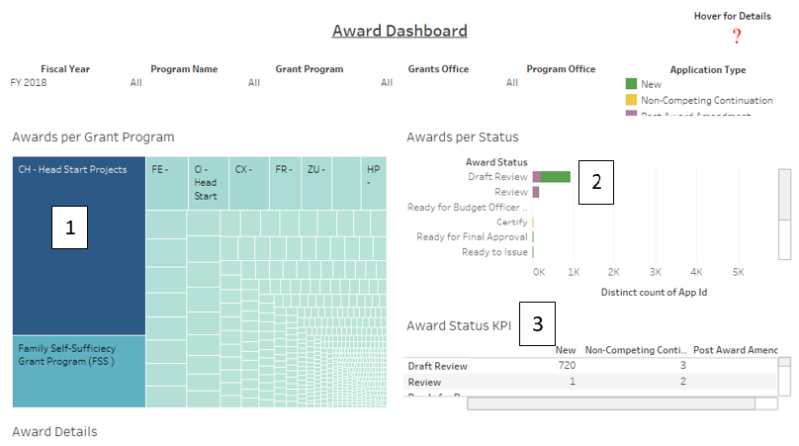Click the Award Dashboard title

pos(399,31)
